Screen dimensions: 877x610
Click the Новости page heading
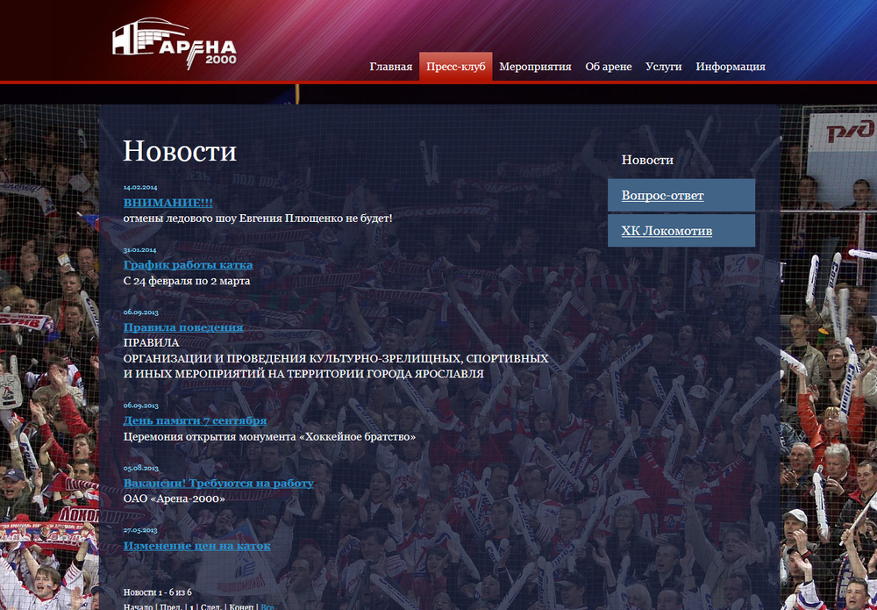coord(180,151)
